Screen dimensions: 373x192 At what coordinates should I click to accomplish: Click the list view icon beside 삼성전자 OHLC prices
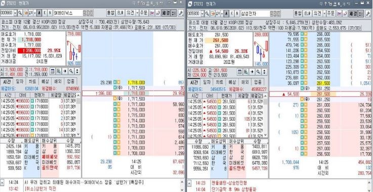[x=239, y=72]
